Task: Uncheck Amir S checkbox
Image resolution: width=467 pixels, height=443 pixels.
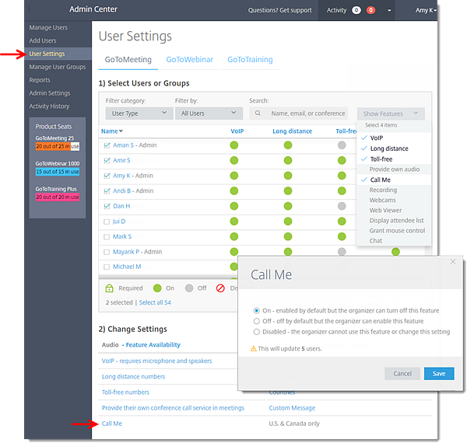Action: (107, 161)
